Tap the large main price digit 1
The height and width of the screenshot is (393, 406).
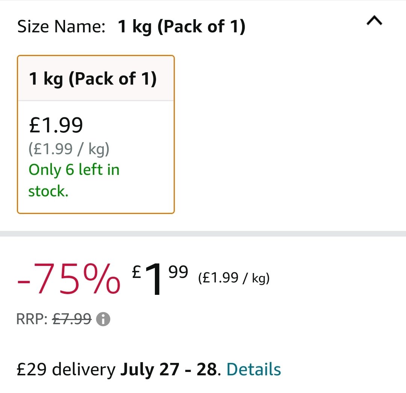coord(153,279)
